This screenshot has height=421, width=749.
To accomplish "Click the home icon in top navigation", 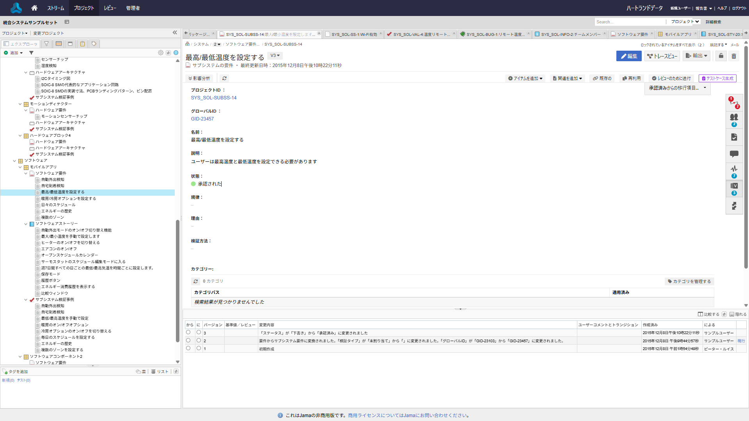I will (x=34, y=8).
